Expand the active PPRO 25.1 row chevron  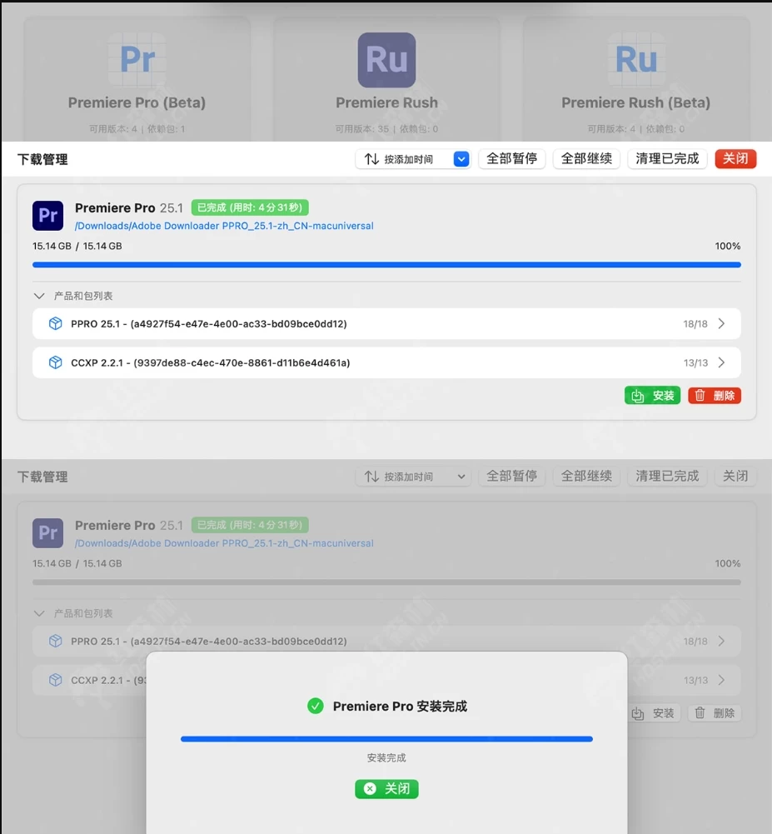721,323
